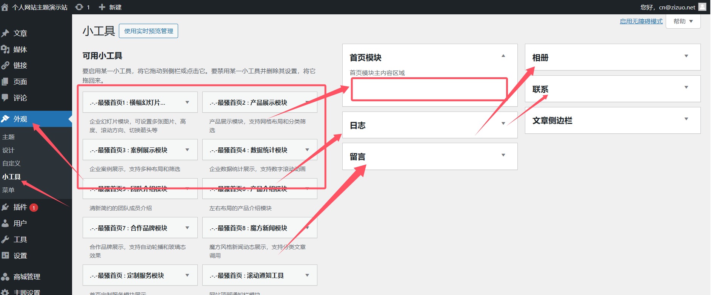Click the Comments bubble icon
Image resolution: width=711 pixels, height=295 pixels.
(5, 98)
